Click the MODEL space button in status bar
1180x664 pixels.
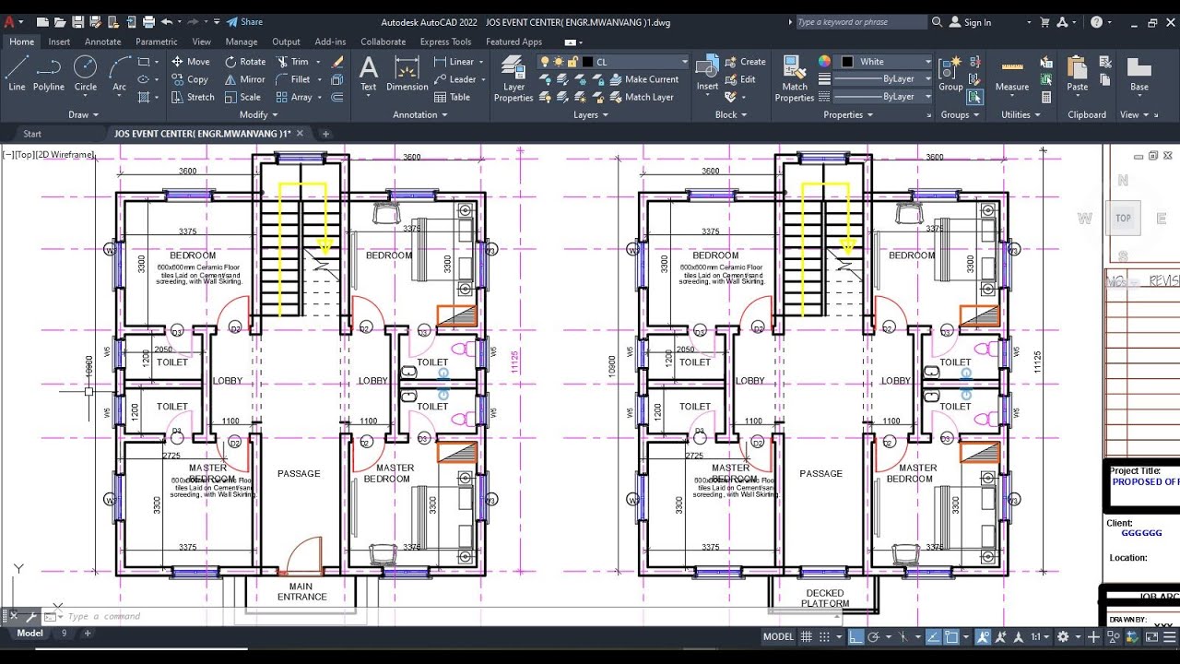tap(778, 636)
